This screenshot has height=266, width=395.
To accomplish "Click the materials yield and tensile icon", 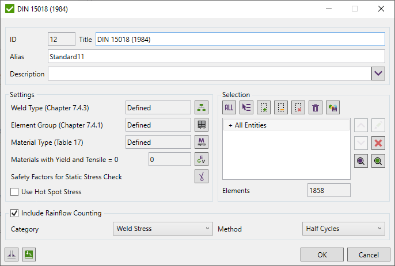I will tap(202, 159).
